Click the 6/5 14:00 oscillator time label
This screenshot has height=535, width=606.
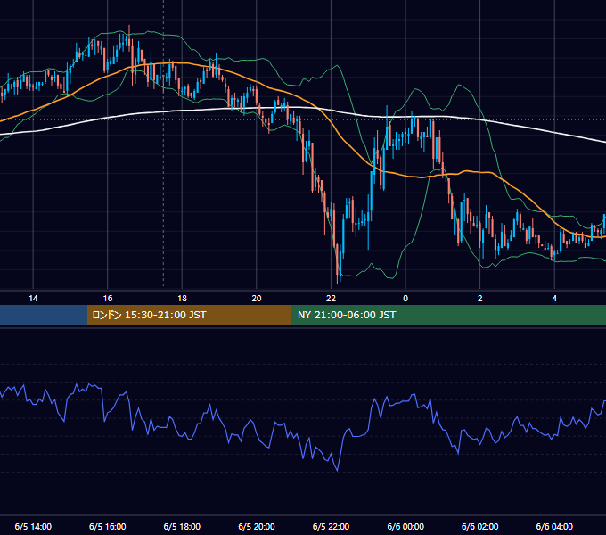coord(33,526)
